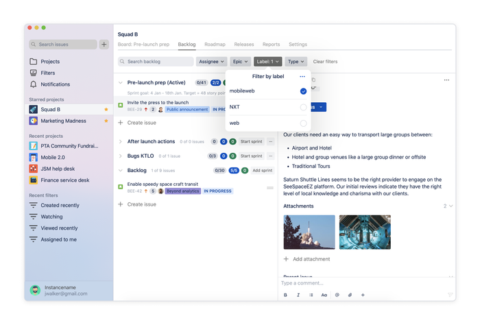Open Filters in the sidebar
480x325 pixels.
pos(48,73)
